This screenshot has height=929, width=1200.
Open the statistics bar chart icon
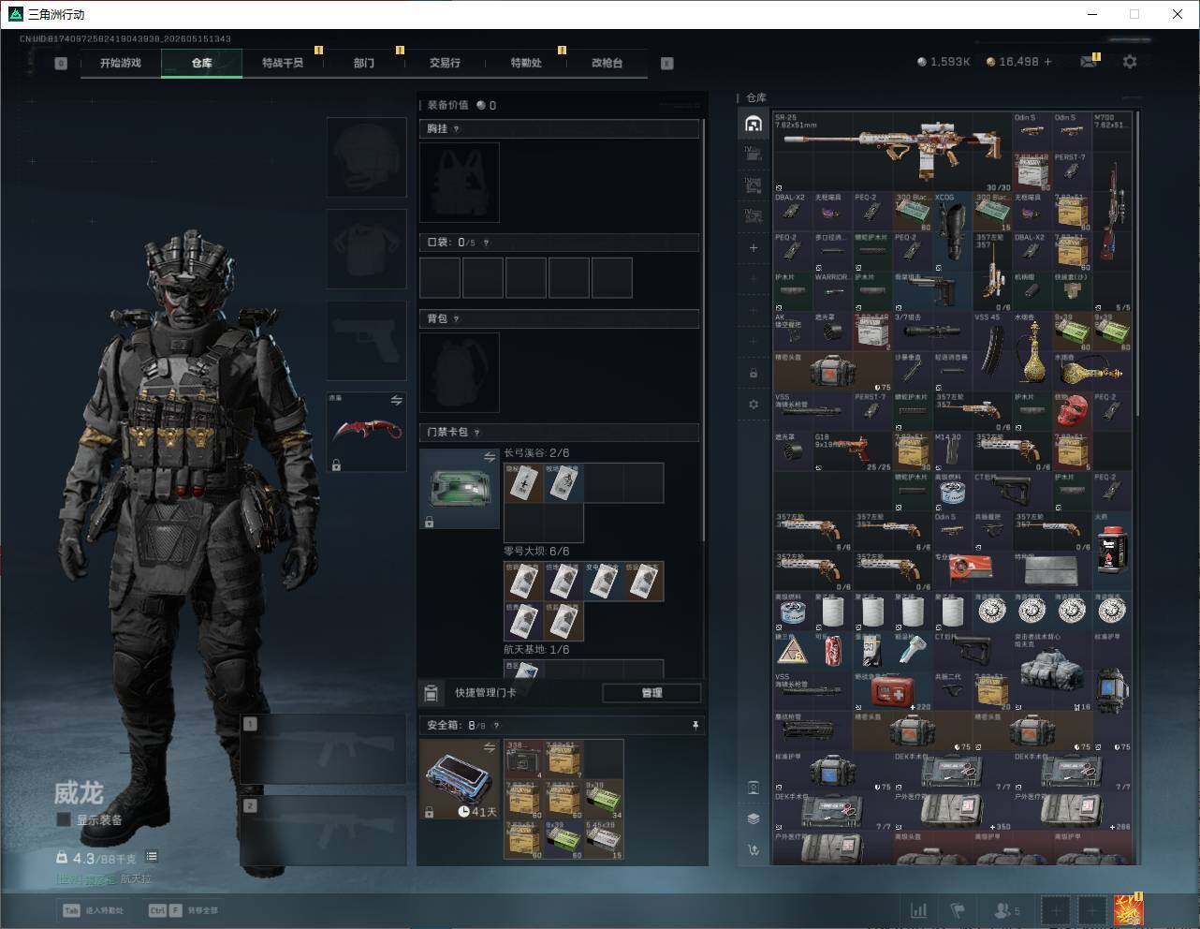[919, 909]
